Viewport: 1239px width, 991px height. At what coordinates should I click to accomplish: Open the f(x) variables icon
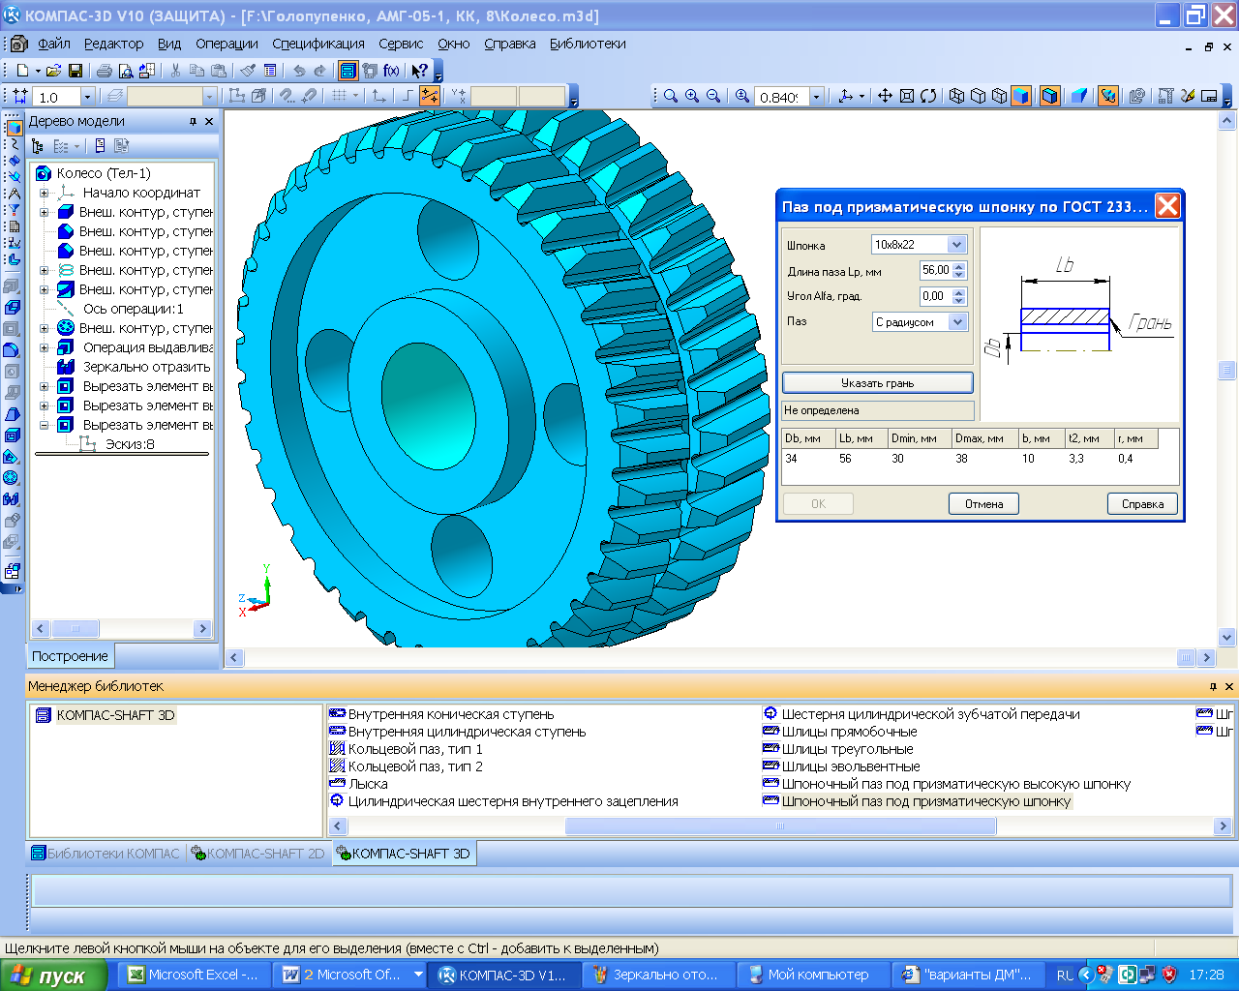coord(391,71)
